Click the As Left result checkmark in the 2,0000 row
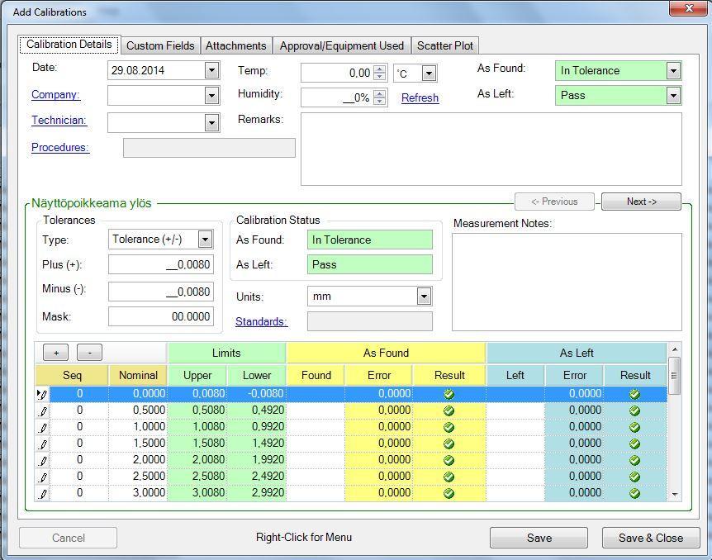This screenshot has height=560, width=712. pyautogui.click(x=635, y=460)
